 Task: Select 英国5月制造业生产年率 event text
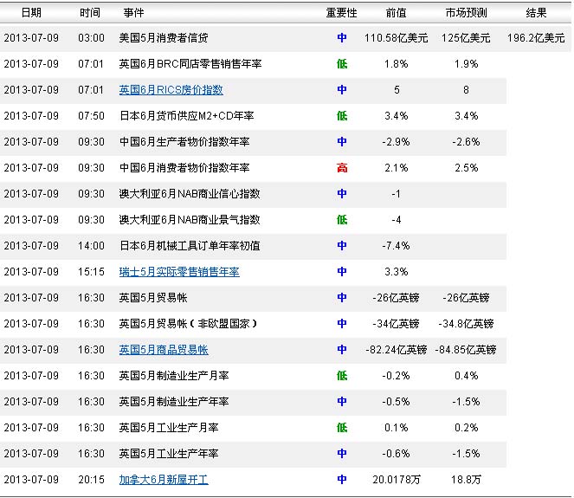174,402
